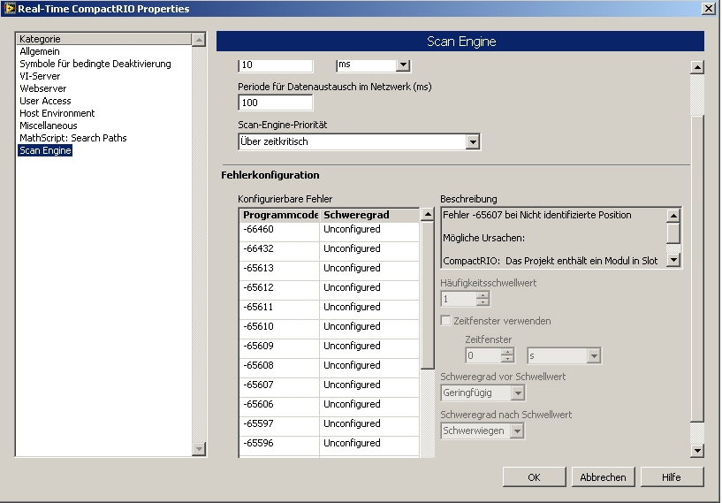This screenshot has width=722, height=503.
Task: Click the Schweregrad column header
Action: click(369, 215)
